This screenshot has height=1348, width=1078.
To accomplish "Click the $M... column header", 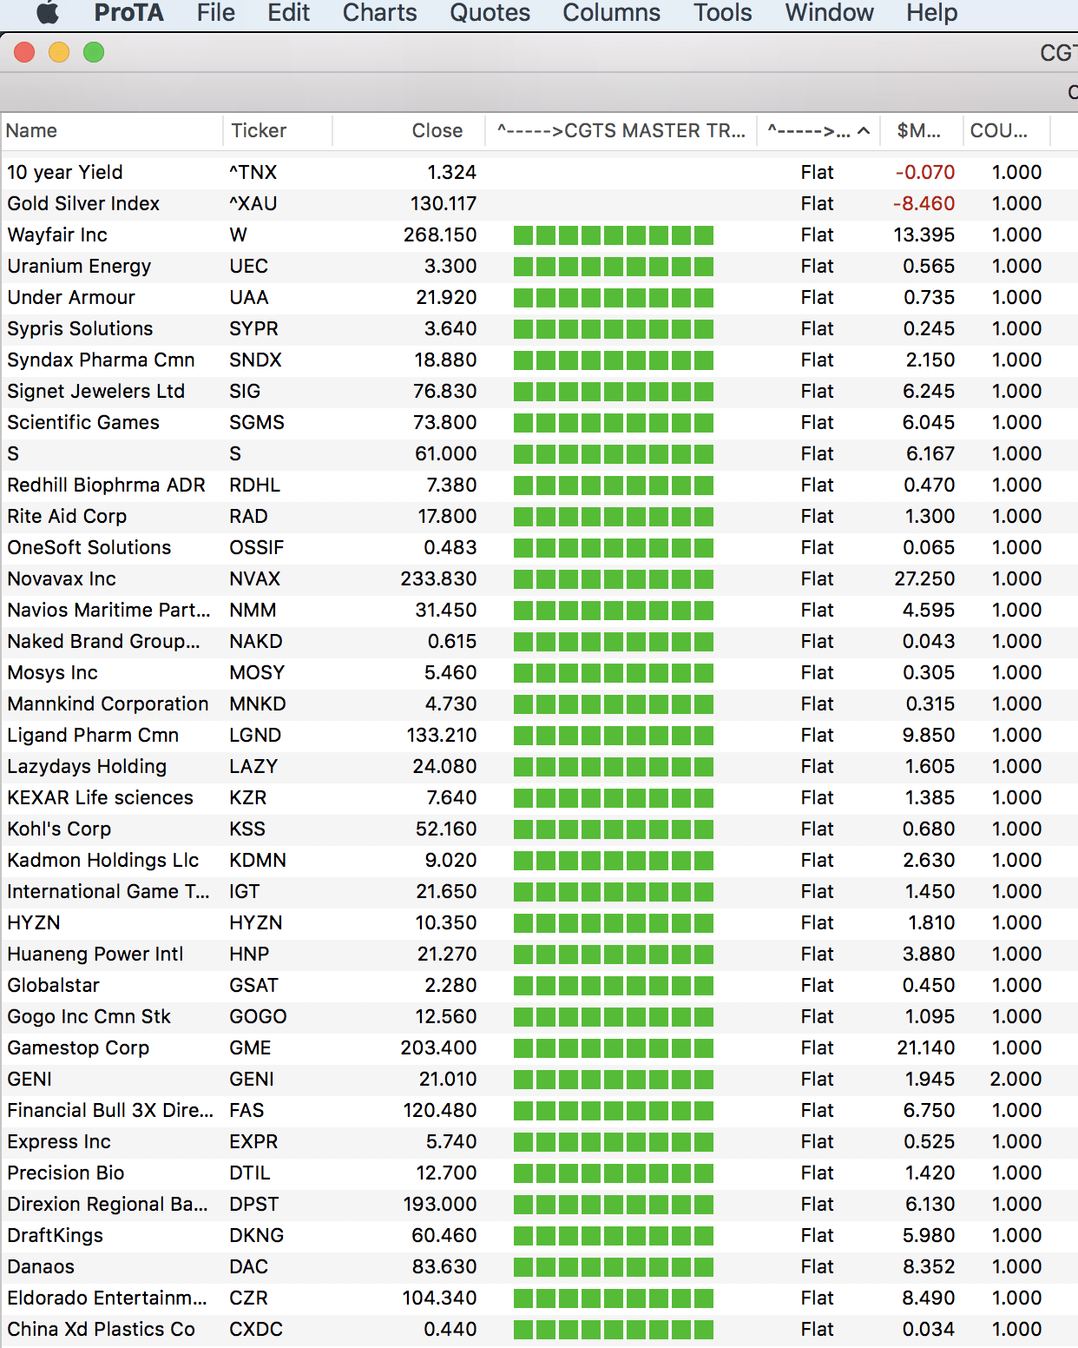I will pyautogui.click(x=920, y=131).
